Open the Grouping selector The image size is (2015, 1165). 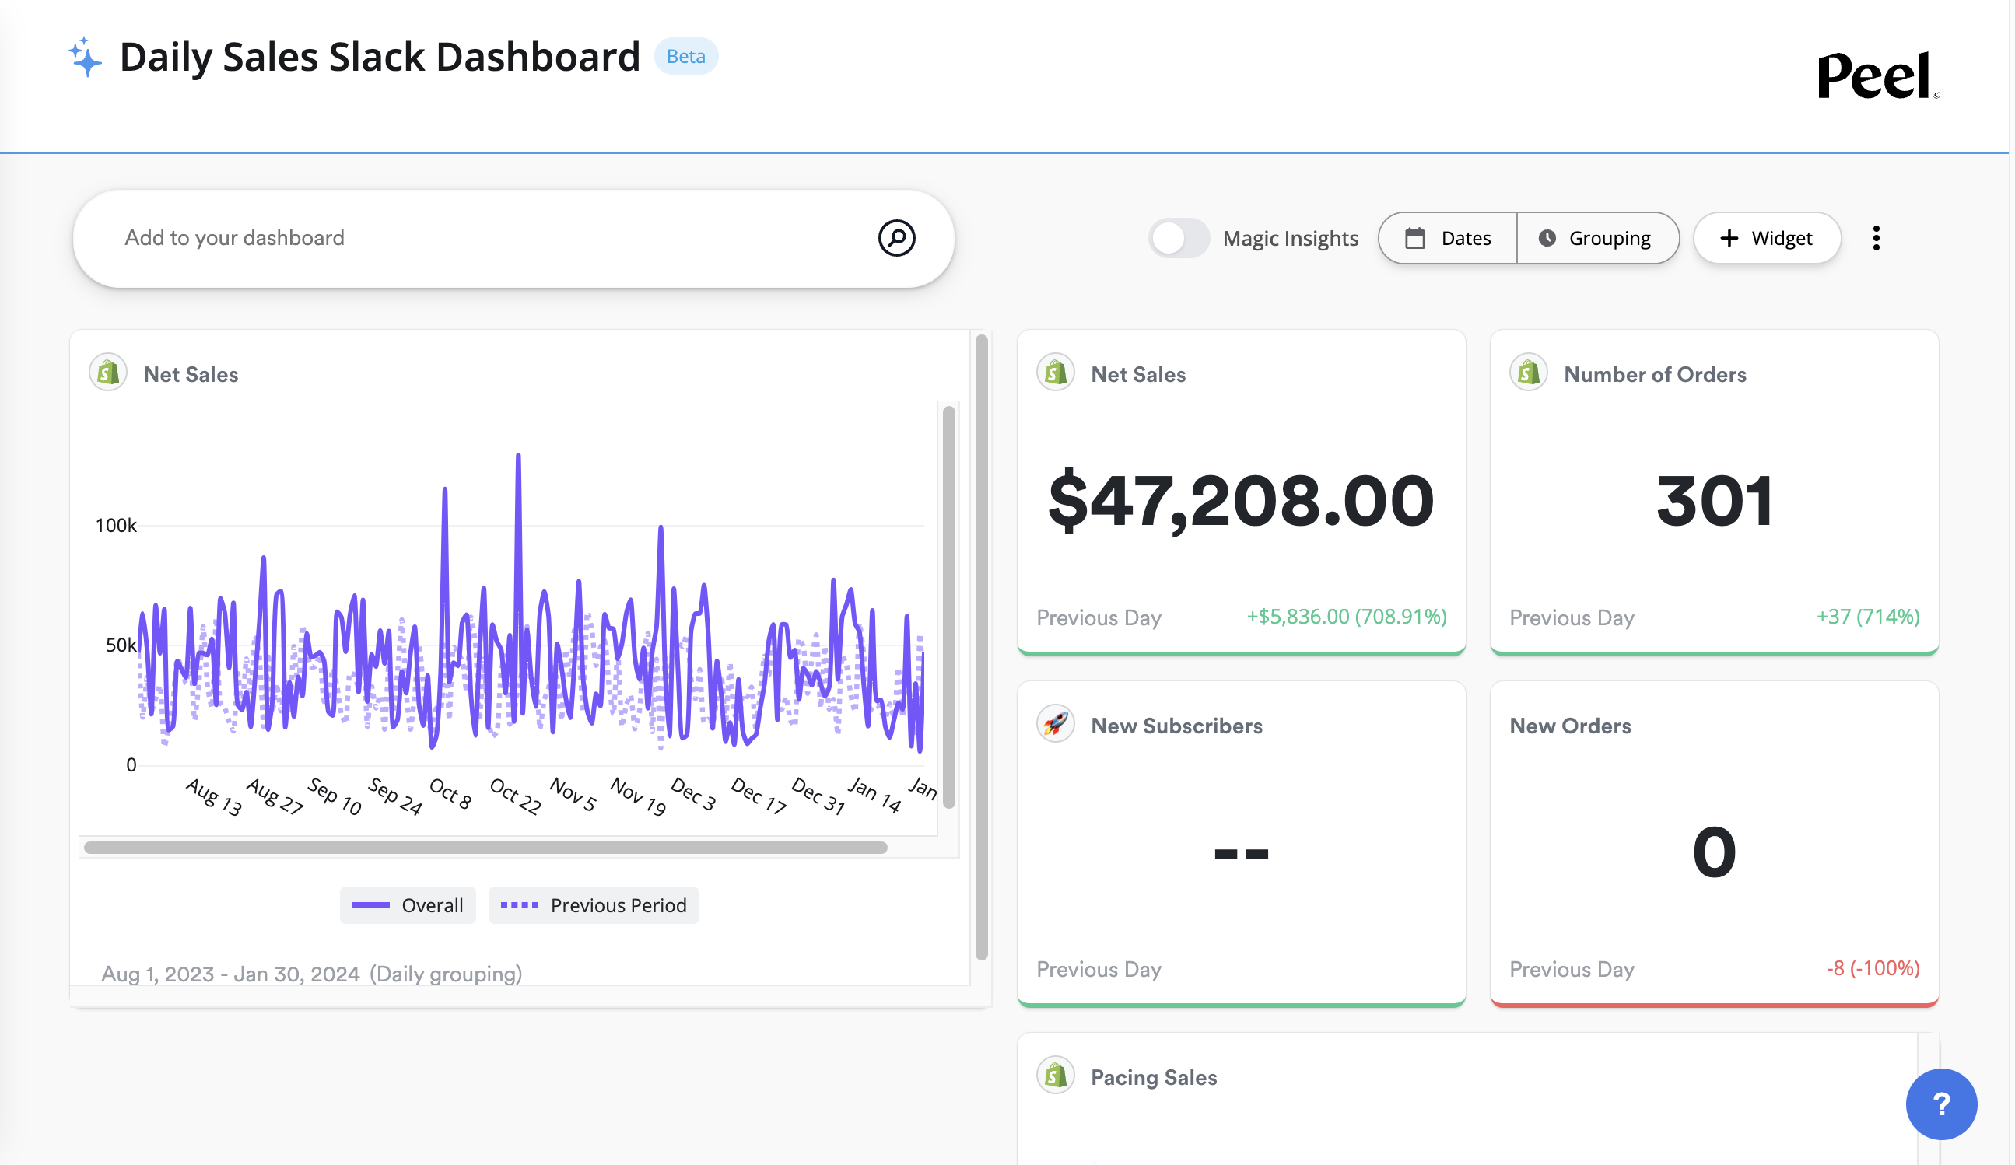tap(1600, 237)
